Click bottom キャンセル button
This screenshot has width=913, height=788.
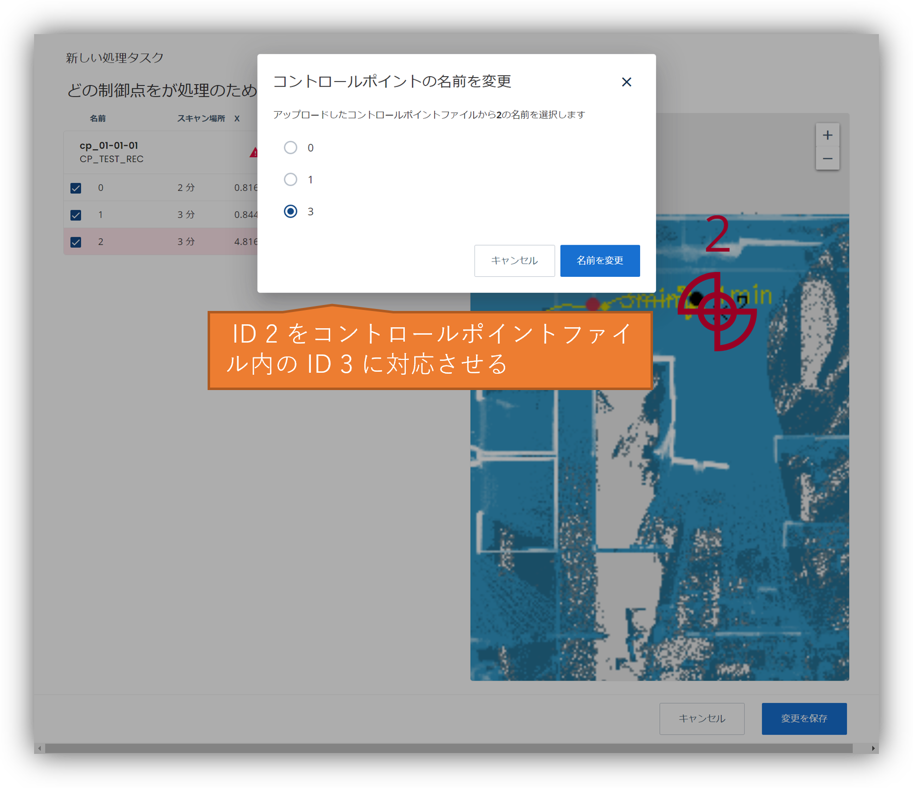(x=702, y=718)
